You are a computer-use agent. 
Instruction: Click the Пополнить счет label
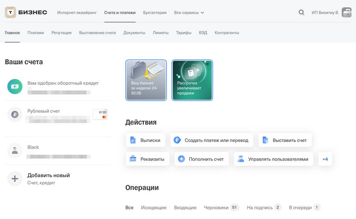(x=206, y=159)
